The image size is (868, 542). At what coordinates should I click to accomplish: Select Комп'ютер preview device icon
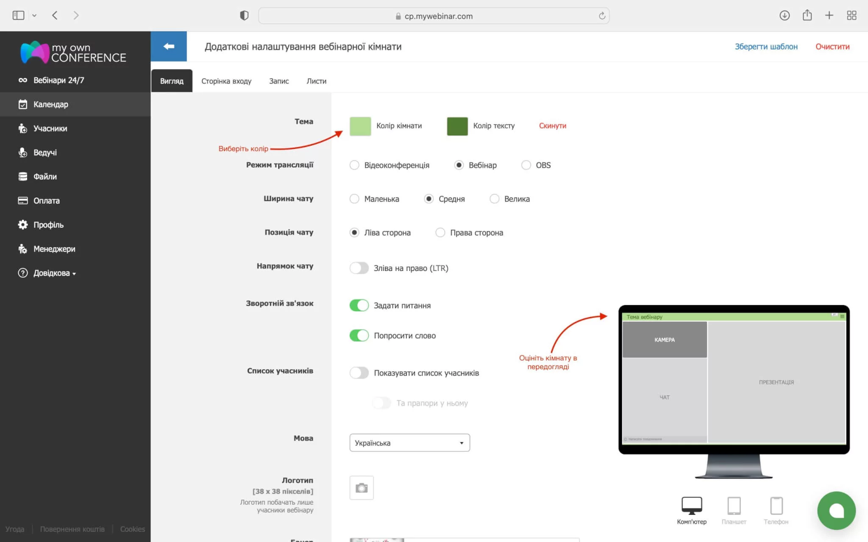click(691, 506)
